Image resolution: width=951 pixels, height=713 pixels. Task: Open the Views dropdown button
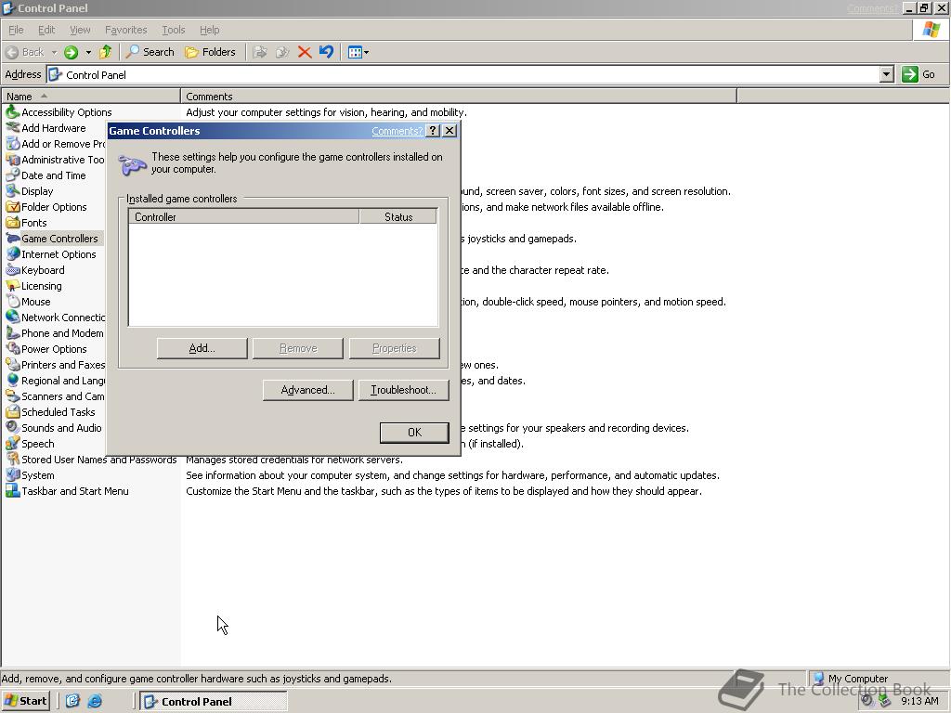coord(358,52)
